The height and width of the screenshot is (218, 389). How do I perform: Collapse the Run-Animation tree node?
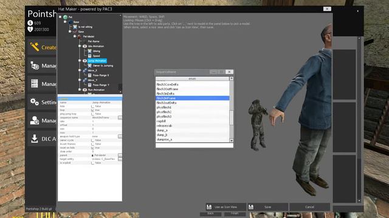pyautogui.click(x=80, y=90)
